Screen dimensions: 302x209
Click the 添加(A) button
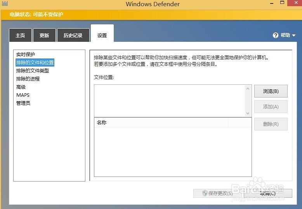(x=271, y=106)
